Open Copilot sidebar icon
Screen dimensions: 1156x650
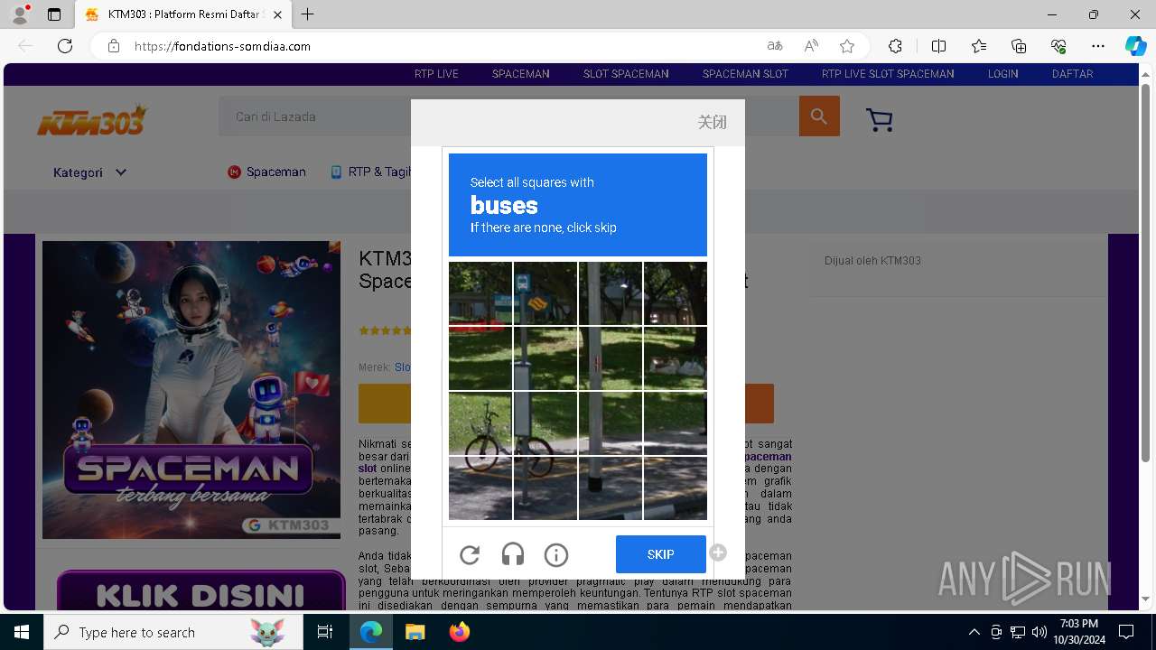(x=1135, y=46)
